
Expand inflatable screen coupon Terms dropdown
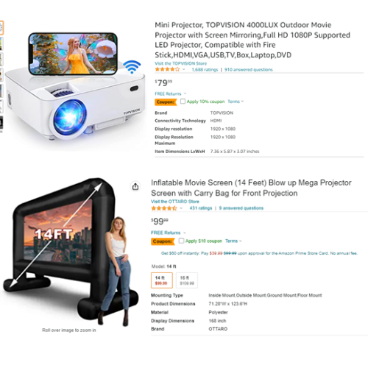click(x=233, y=241)
